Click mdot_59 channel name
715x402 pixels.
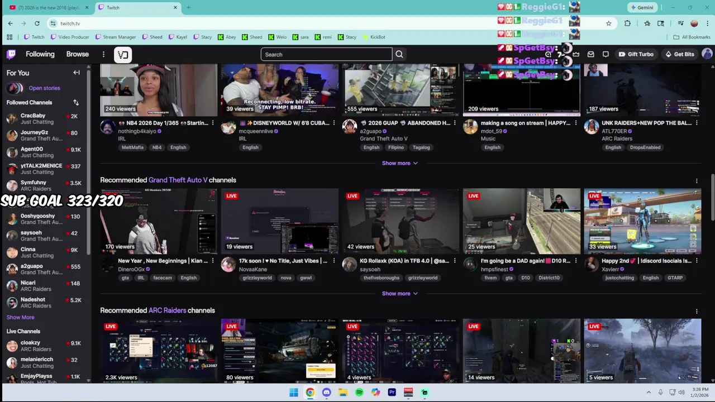click(x=492, y=131)
